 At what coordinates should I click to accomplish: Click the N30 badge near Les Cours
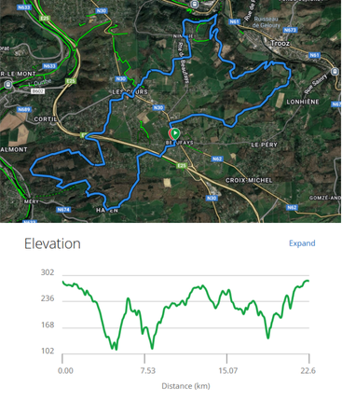[x=120, y=79]
